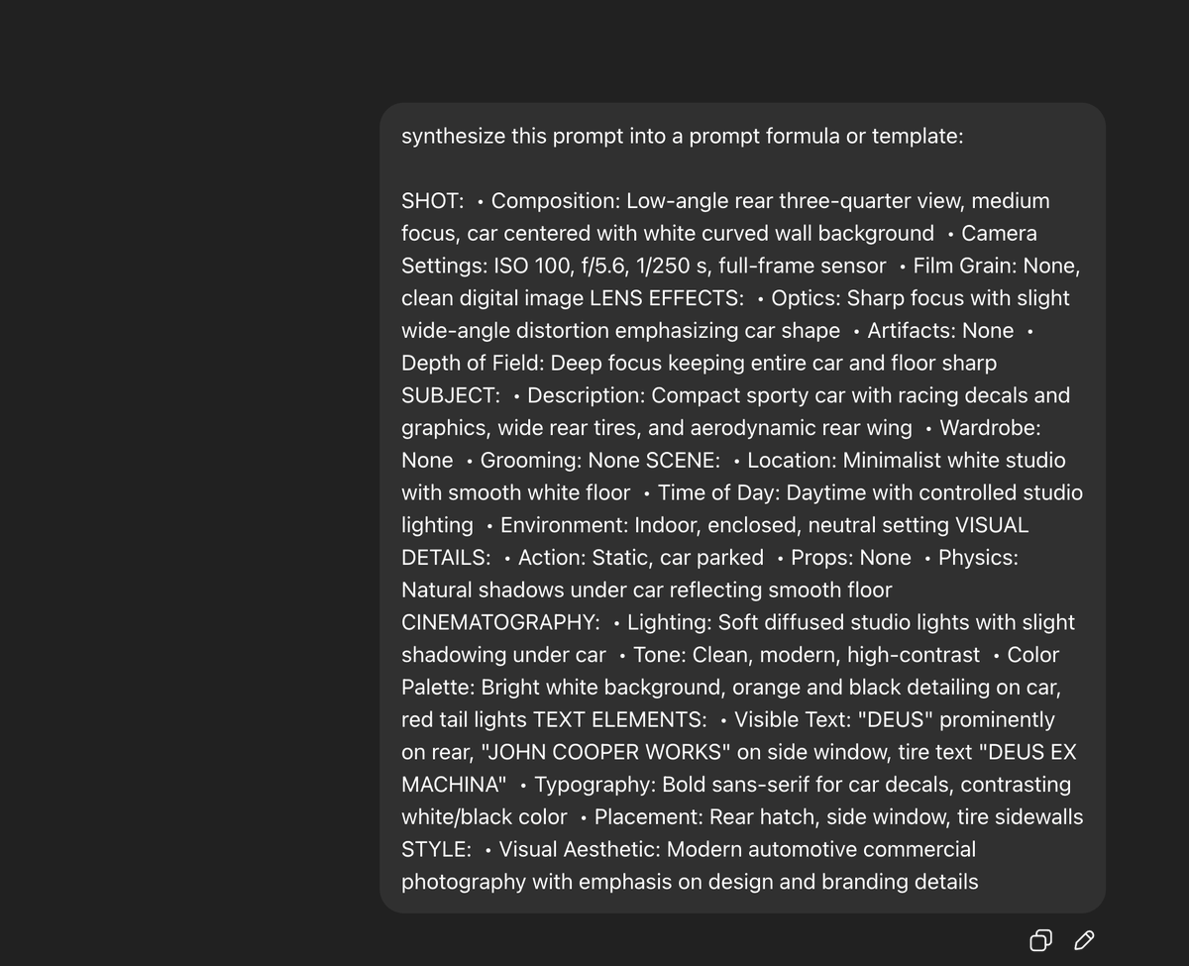
Task: Edit the message using the pencil icon
Action: (x=1084, y=940)
